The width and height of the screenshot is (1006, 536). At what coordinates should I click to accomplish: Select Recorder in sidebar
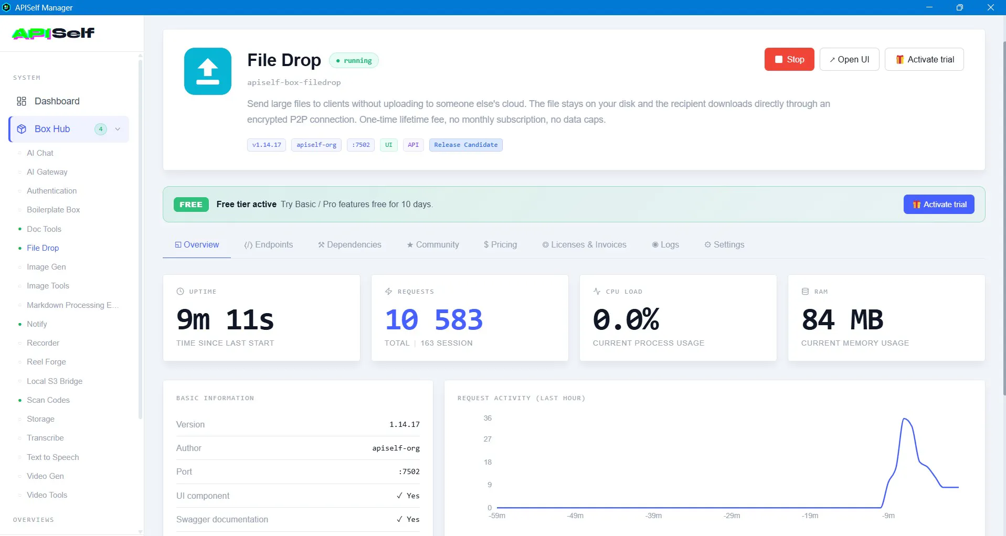pos(43,343)
